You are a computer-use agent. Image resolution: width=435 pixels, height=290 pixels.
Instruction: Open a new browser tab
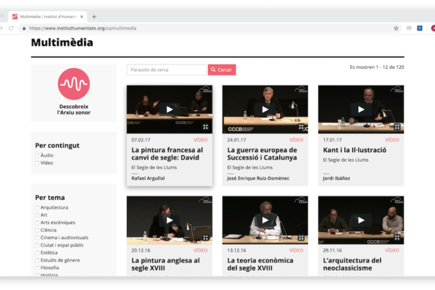94,16
